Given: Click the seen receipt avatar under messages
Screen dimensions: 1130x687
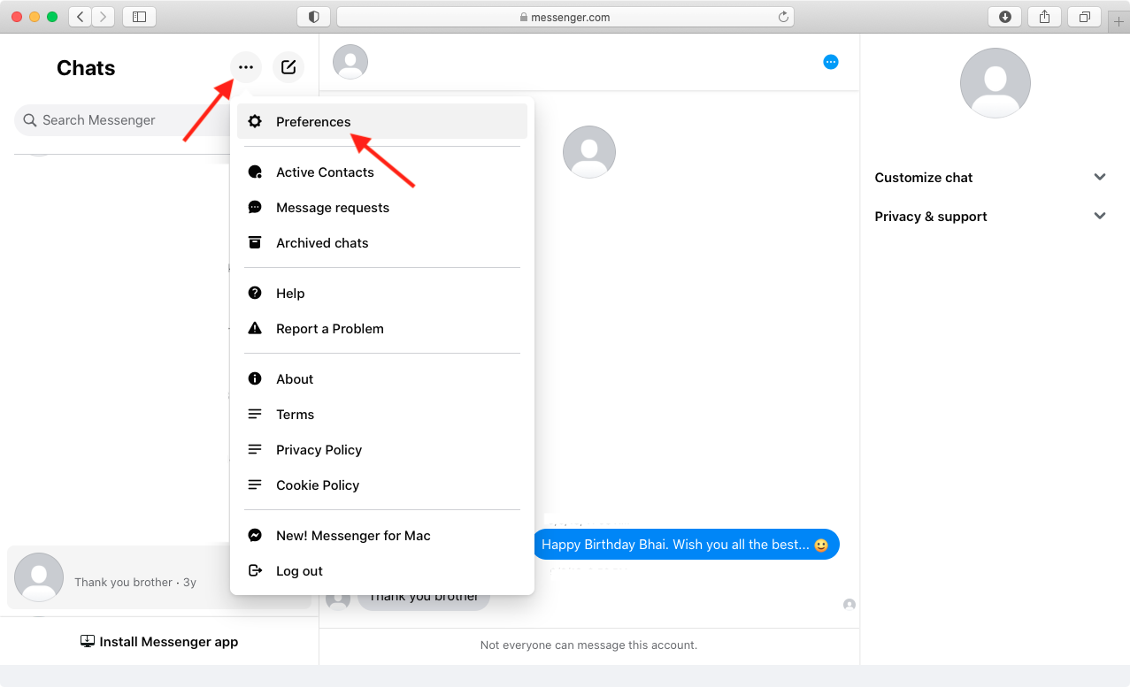Looking at the screenshot, I should (x=849, y=605).
